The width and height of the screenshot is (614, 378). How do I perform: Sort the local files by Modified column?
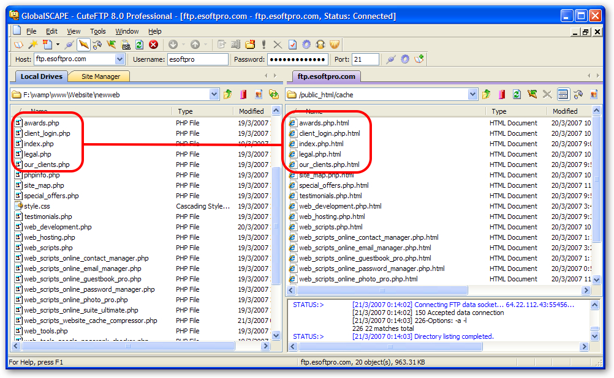[x=251, y=111]
